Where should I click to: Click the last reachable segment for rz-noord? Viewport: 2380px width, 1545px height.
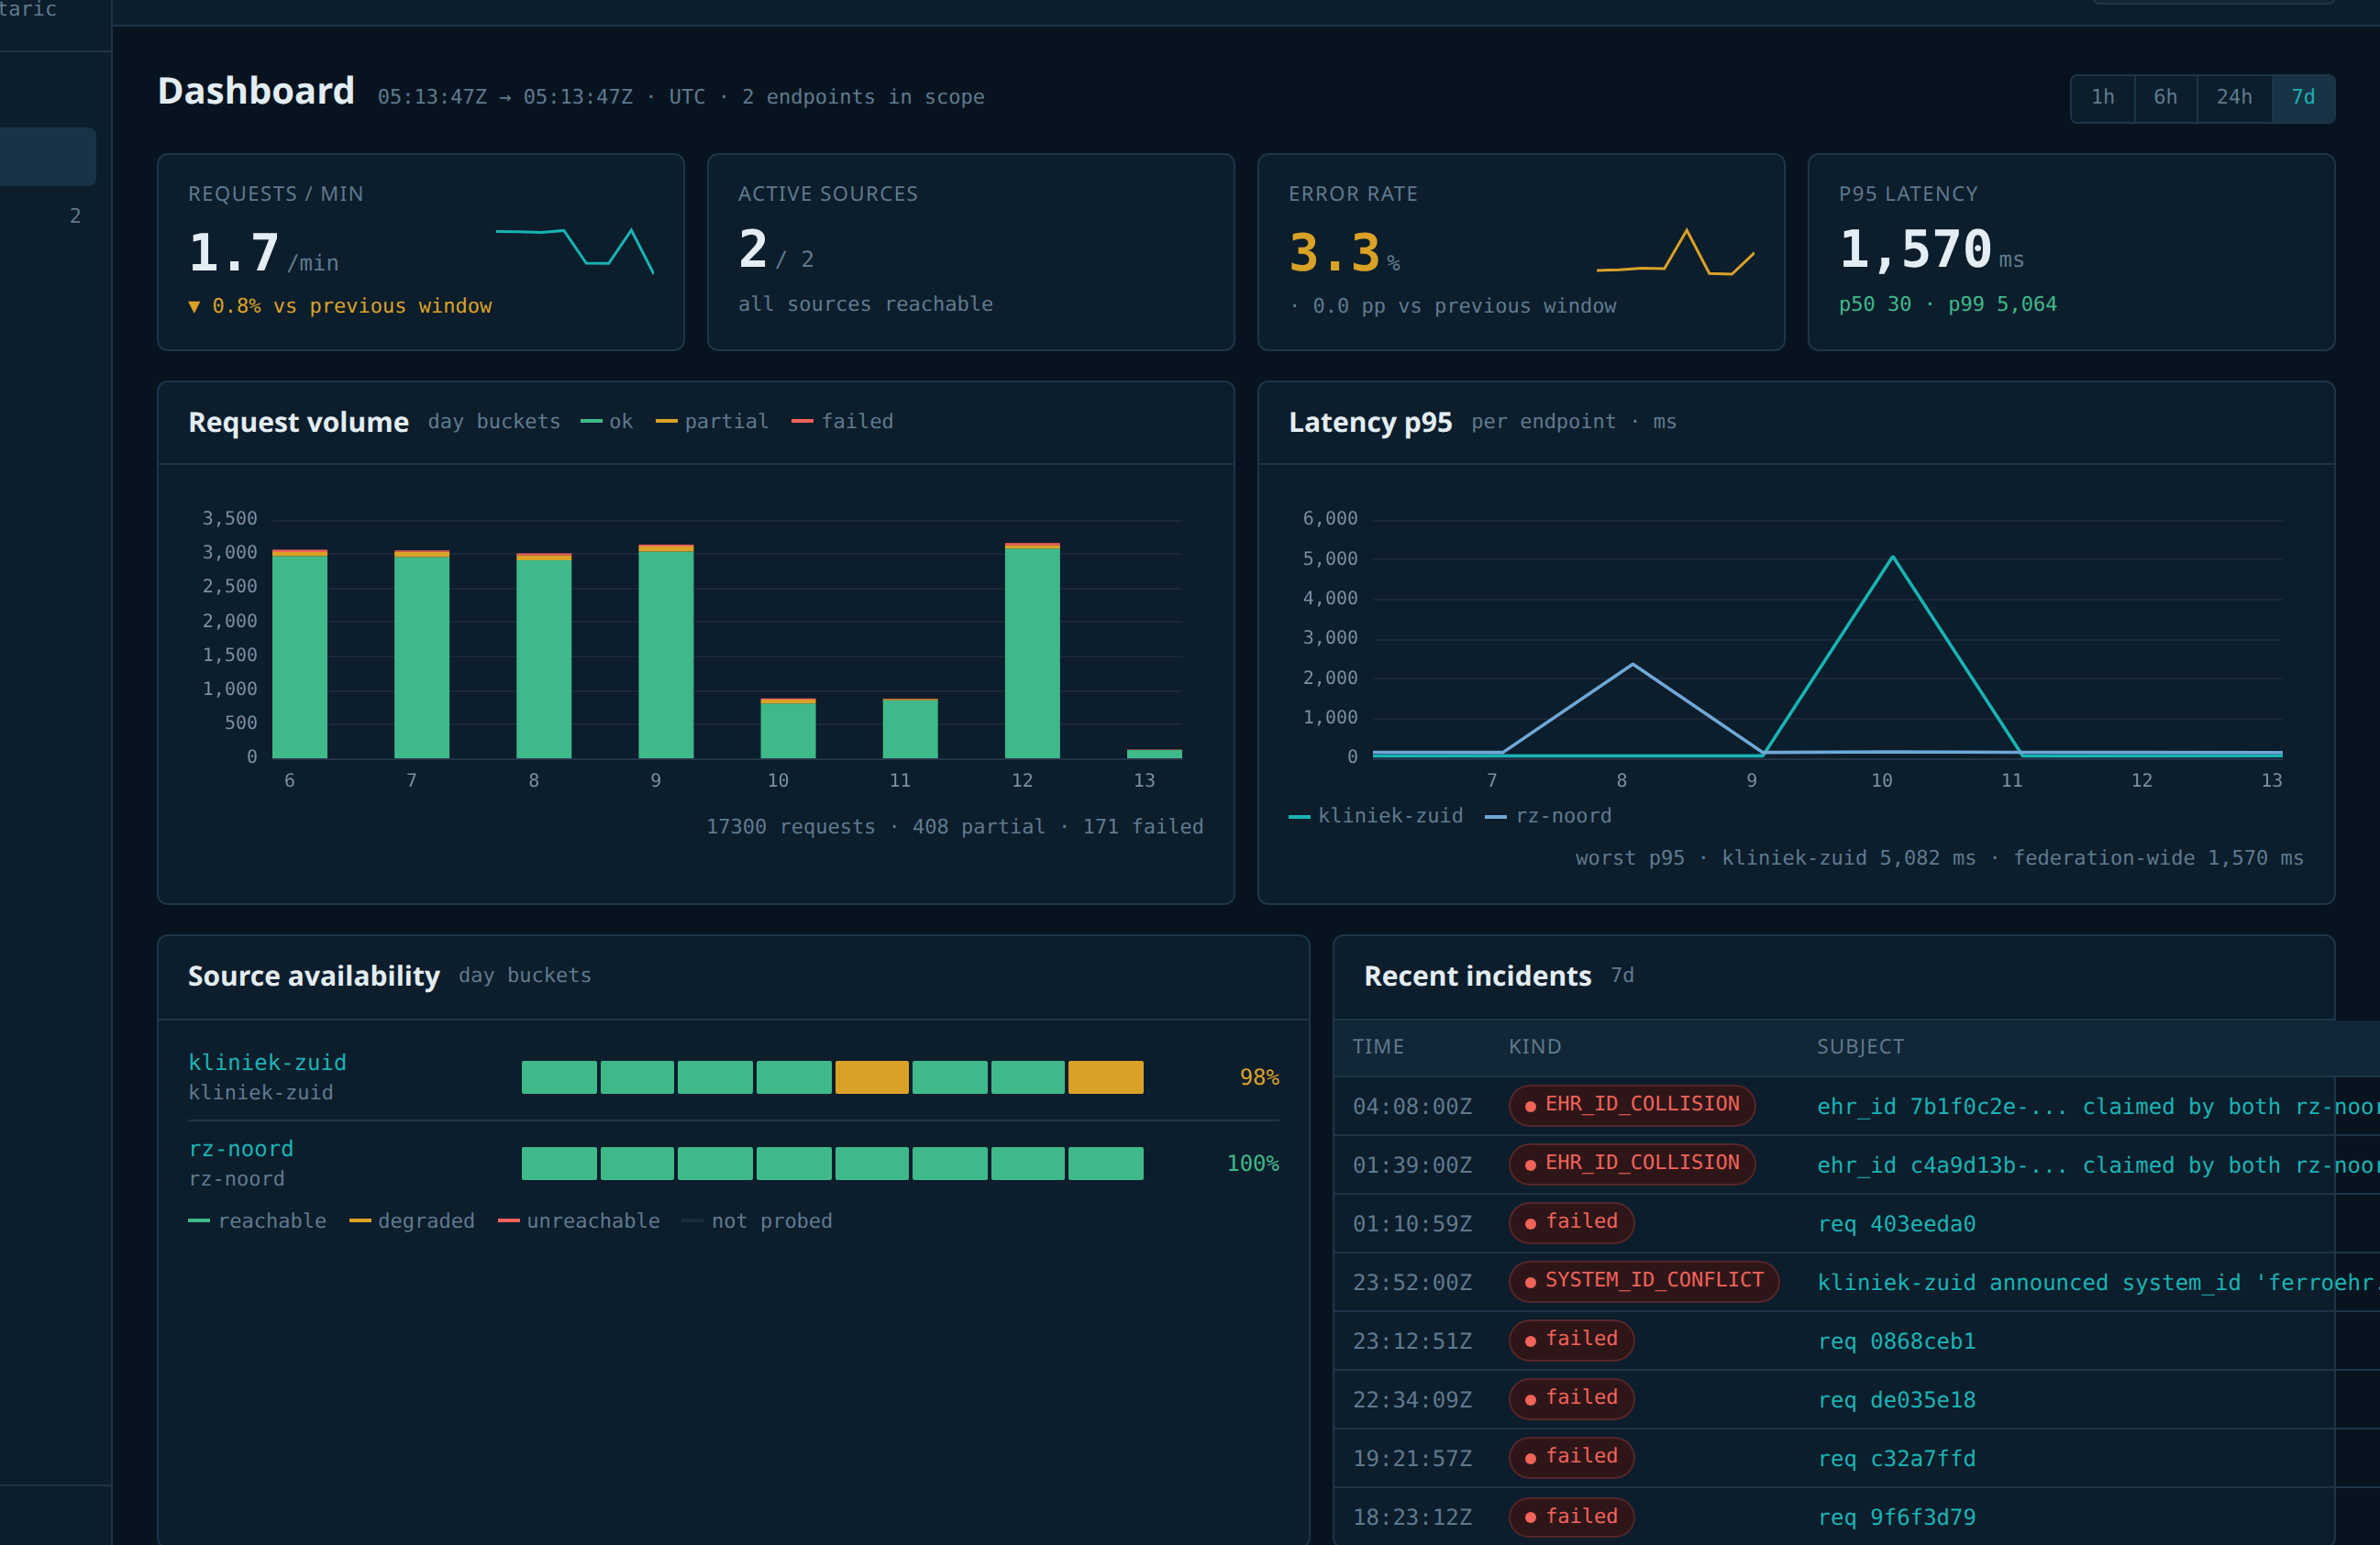(x=1105, y=1163)
